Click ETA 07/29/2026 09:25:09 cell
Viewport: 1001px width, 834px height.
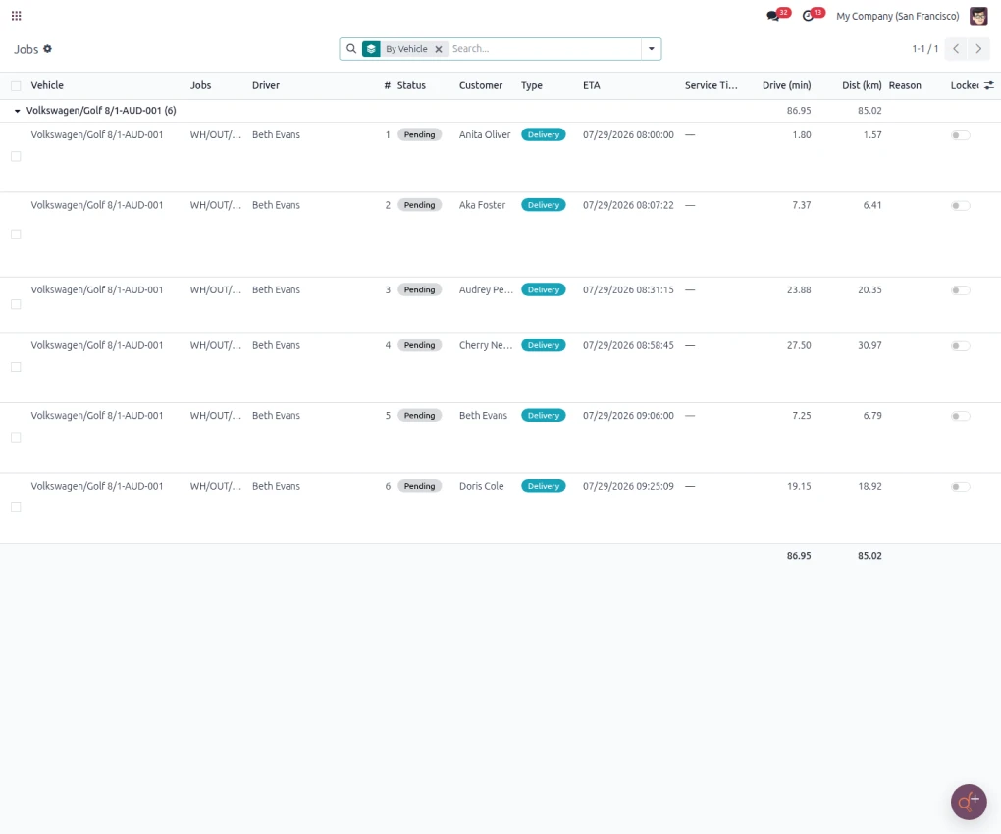coord(628,486)
